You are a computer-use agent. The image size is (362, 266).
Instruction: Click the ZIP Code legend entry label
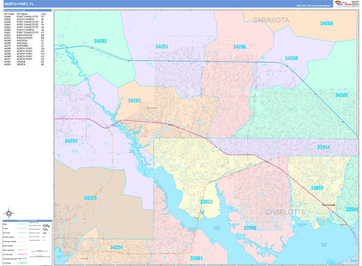(7, 233)
